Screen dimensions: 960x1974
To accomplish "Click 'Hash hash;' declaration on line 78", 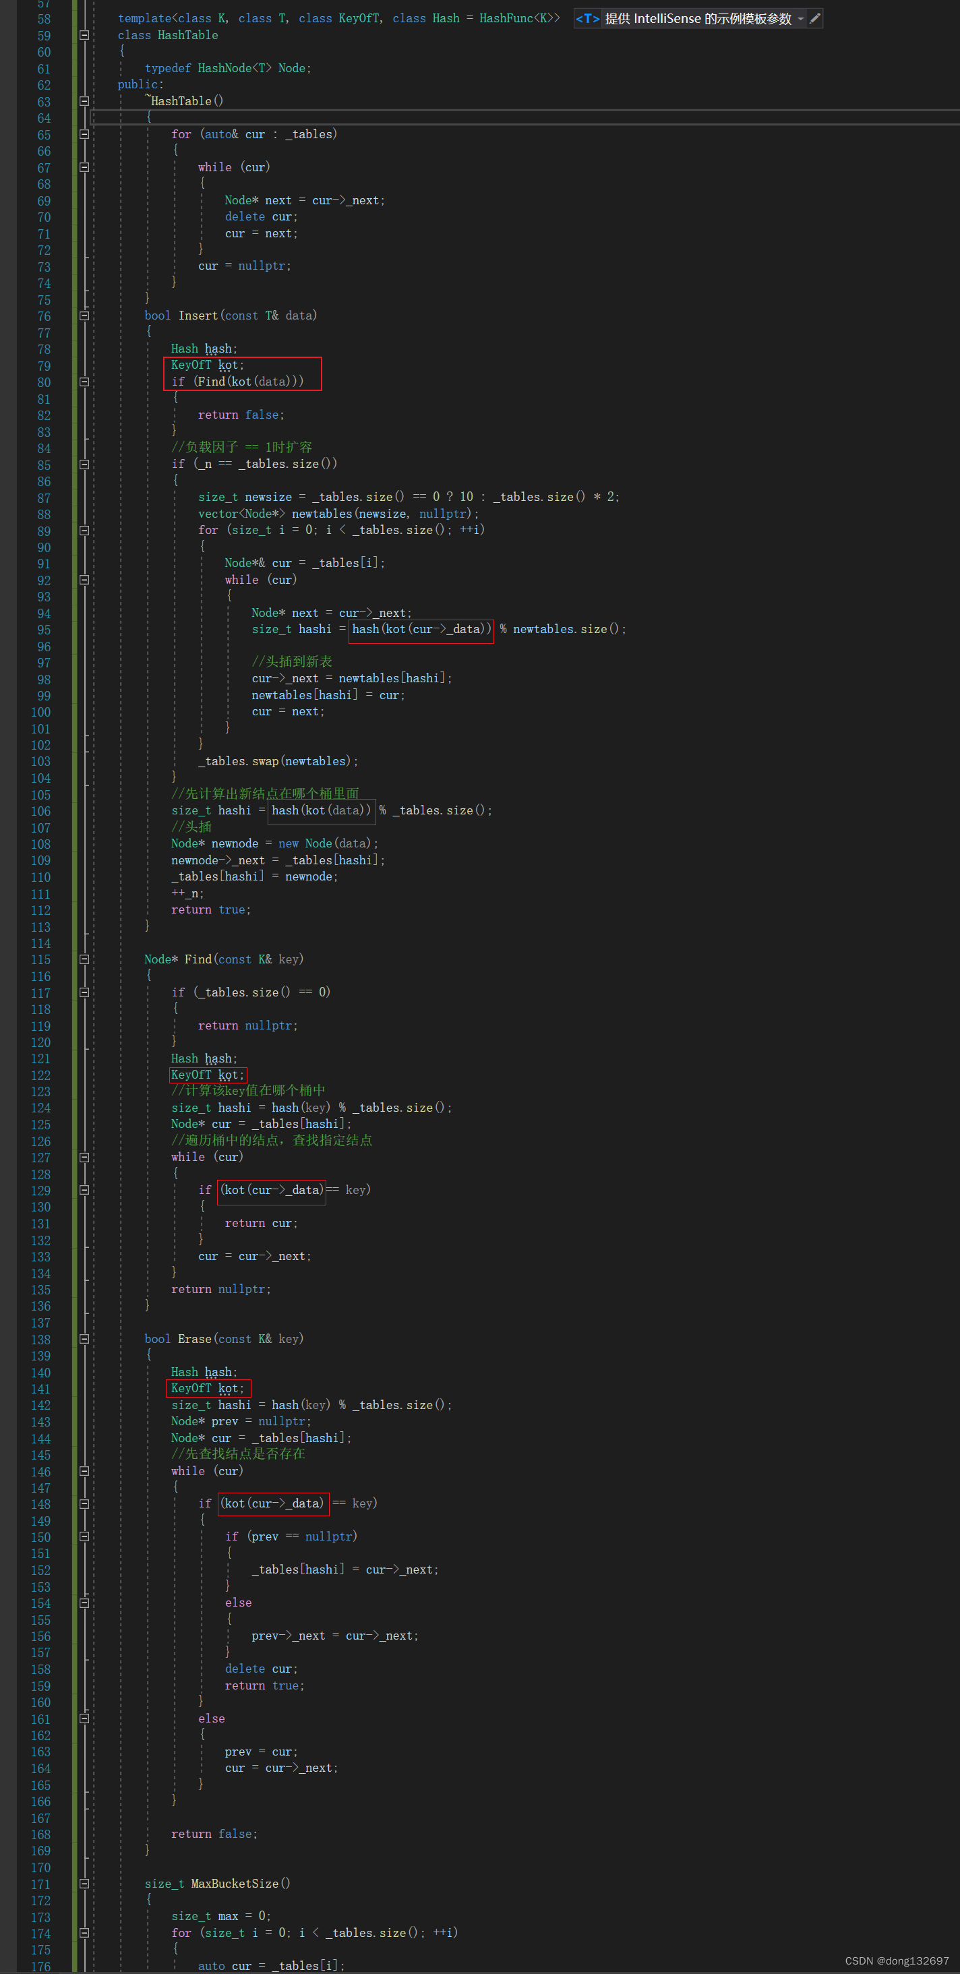I will pos(204,349).
